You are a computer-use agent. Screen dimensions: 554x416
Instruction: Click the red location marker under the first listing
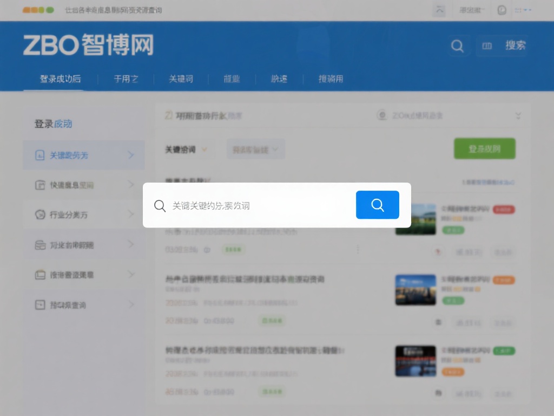pyautogui.click(x=437, y=252)
